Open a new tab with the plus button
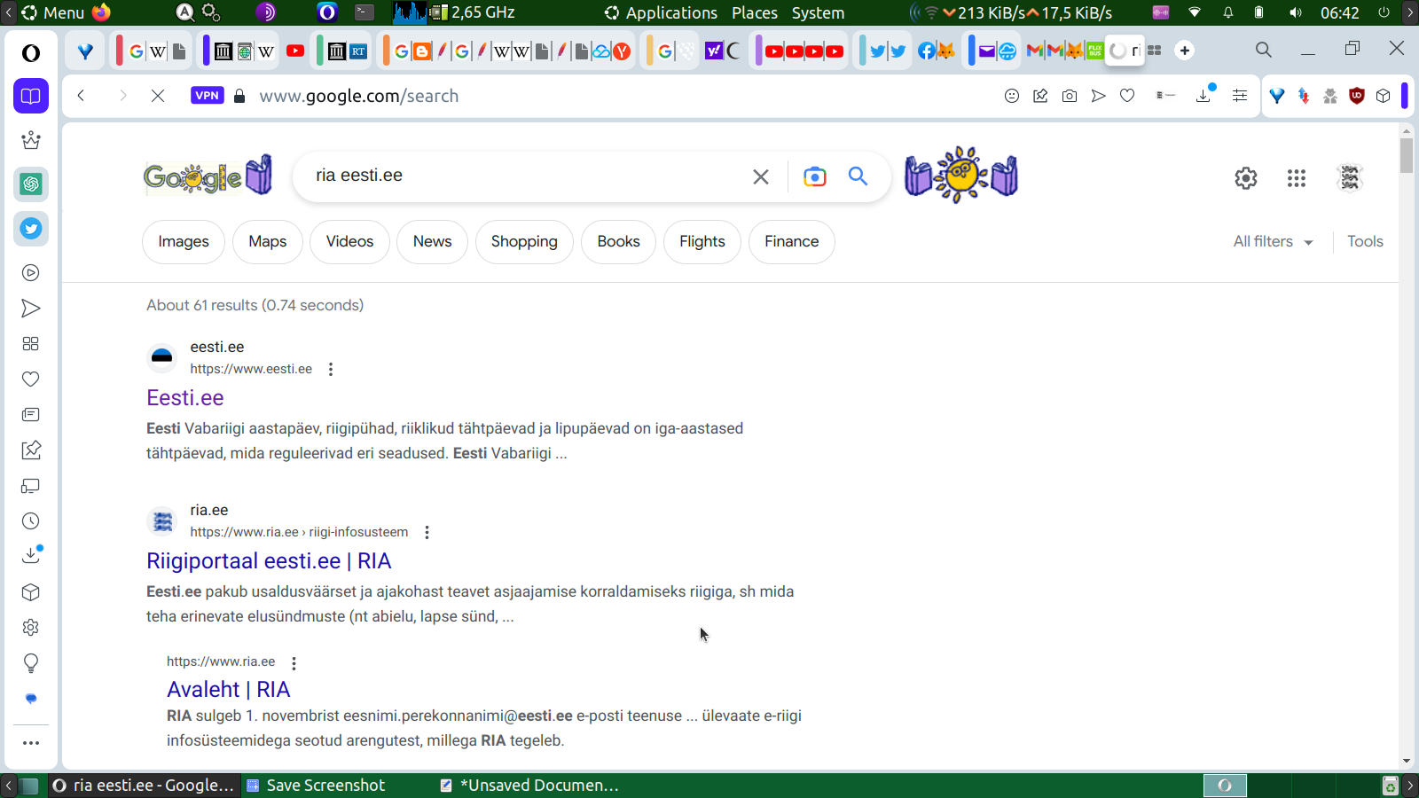The width and height of the screenshot is (1419, 798). click(1185, 51)
